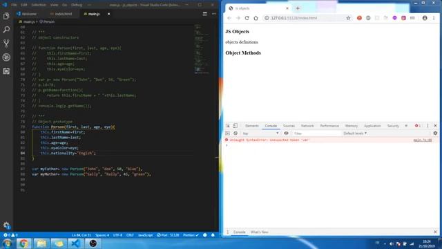Viewport: 442px width, 249px height.
Task: Click the site information icon in address bar
Action: point(267,18)
